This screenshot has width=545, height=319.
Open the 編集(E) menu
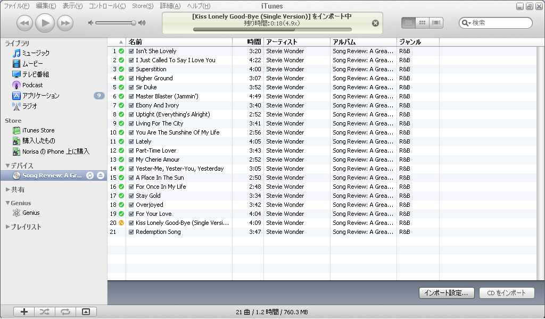tap(46, 6)
